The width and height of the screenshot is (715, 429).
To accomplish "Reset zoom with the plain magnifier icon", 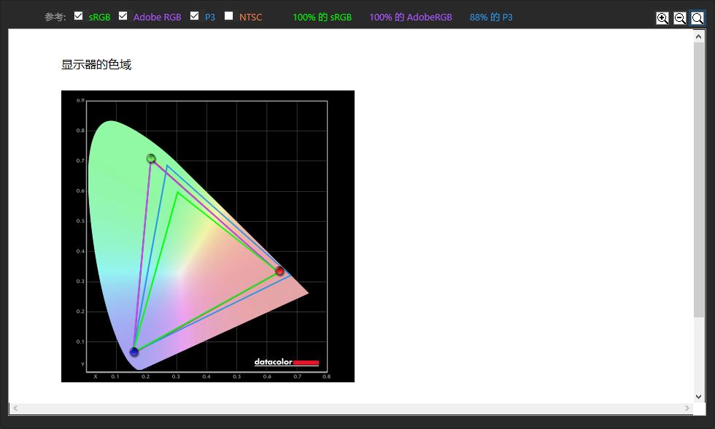I will [697, 18].
